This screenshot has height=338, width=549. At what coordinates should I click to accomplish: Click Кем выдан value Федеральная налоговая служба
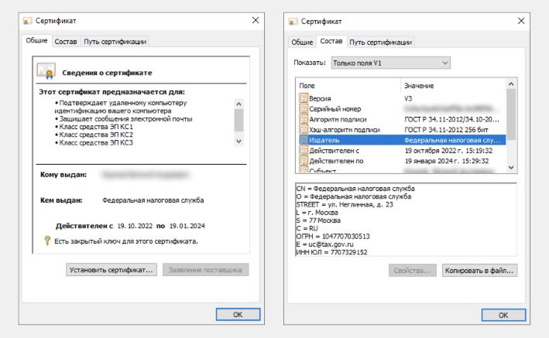coord(153,200)
